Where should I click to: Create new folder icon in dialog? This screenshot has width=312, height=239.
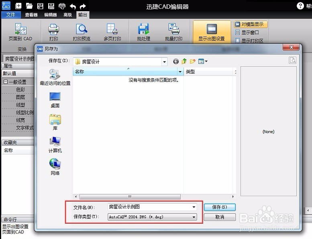point(192,61)
